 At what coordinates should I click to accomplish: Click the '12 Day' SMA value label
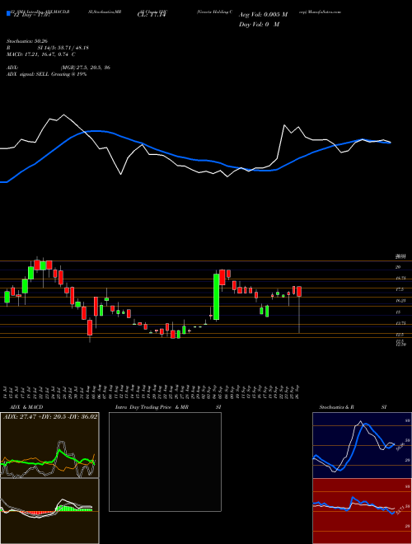click(31, 16)
